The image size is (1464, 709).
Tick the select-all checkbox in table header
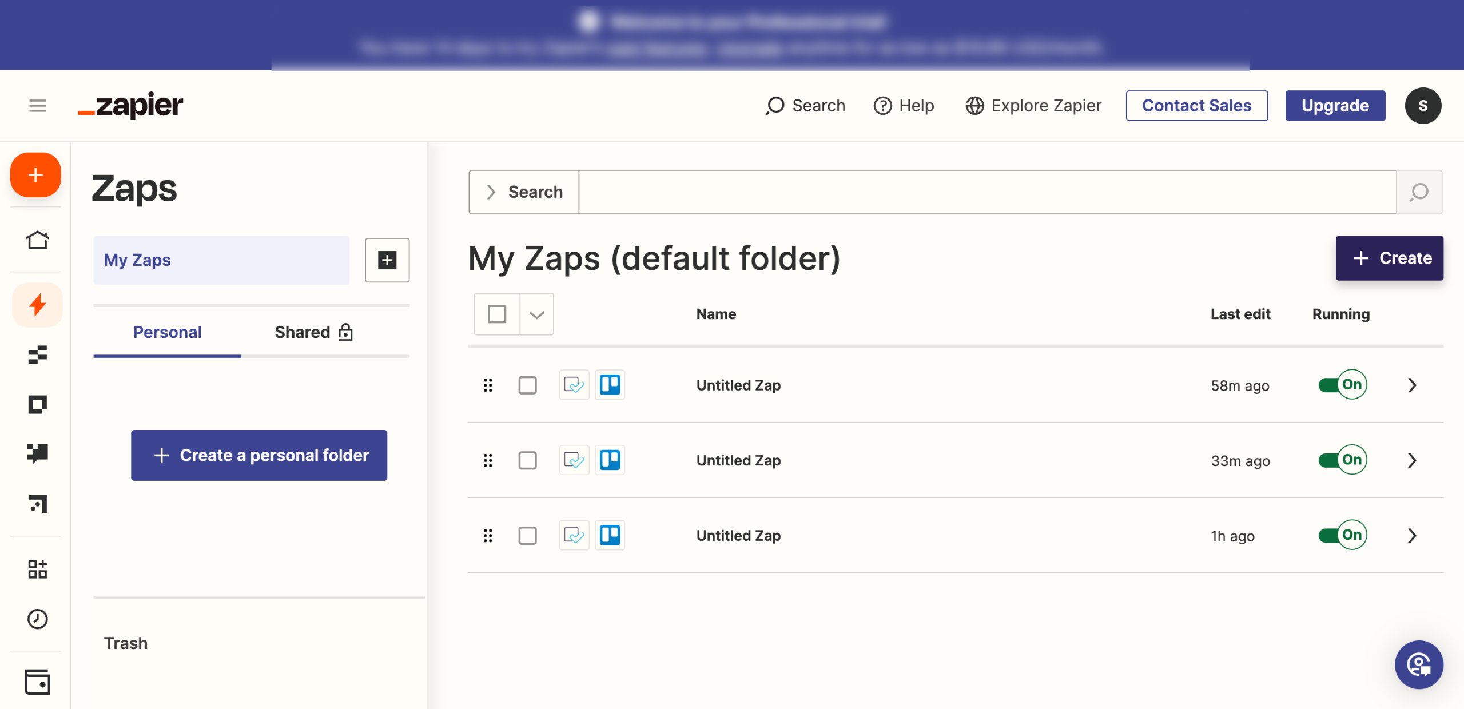pyautogui.click(x=497, y=314)
